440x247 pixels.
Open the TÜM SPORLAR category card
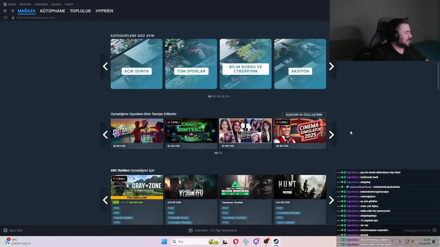(x=191, y=64)
